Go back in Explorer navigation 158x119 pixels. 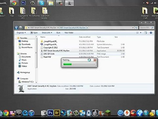[x=16, y=27]
